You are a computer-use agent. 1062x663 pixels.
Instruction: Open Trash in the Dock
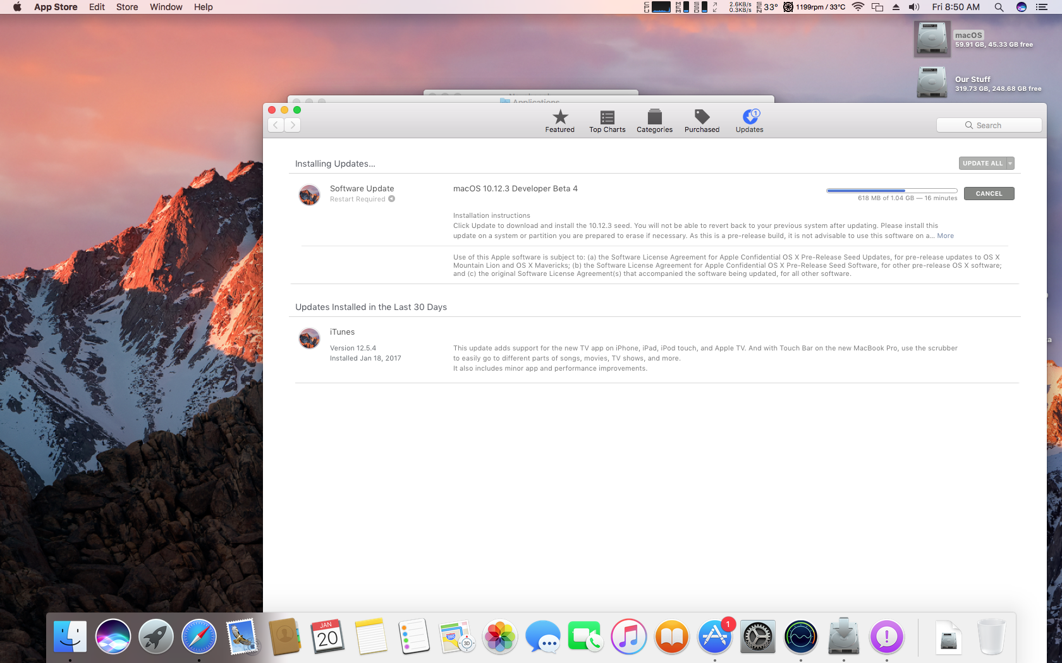click(x=991, y=636)
